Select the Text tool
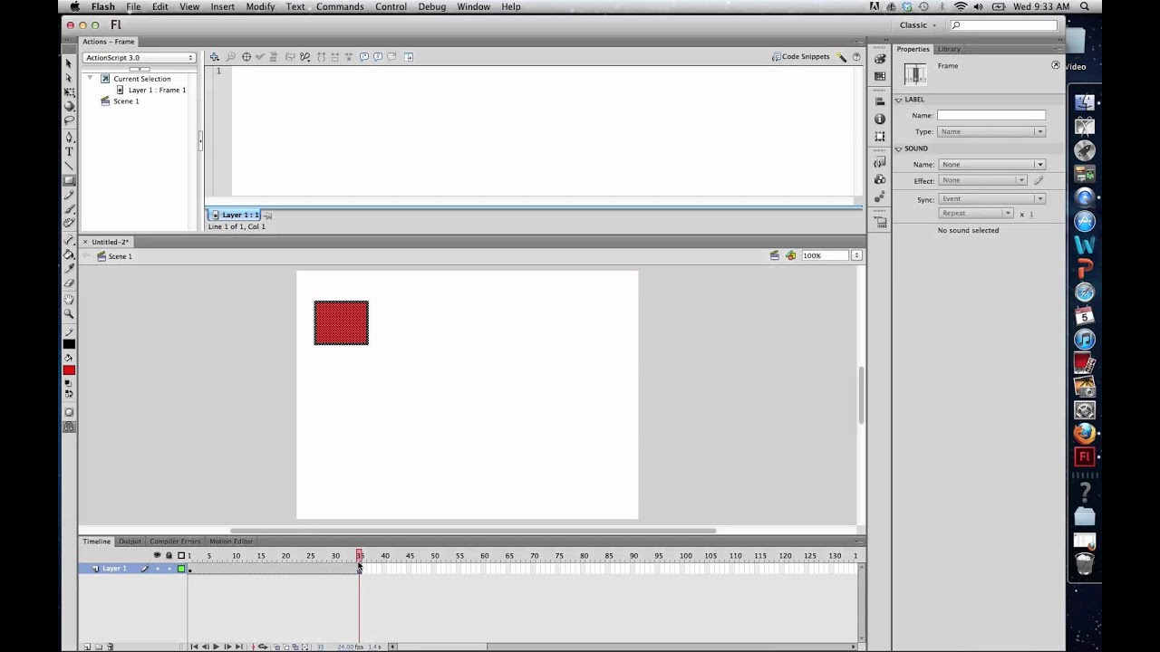Screen dimensions: 1160x652 (69, 151)
